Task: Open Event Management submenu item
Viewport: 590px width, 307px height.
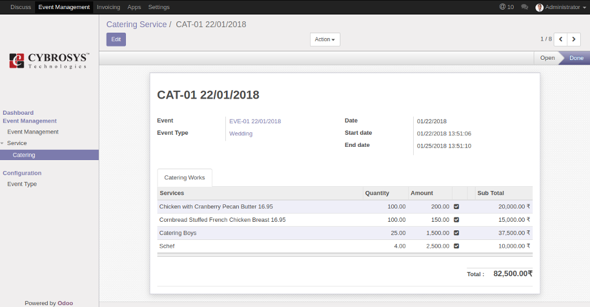Action: (x=33, y=132)
